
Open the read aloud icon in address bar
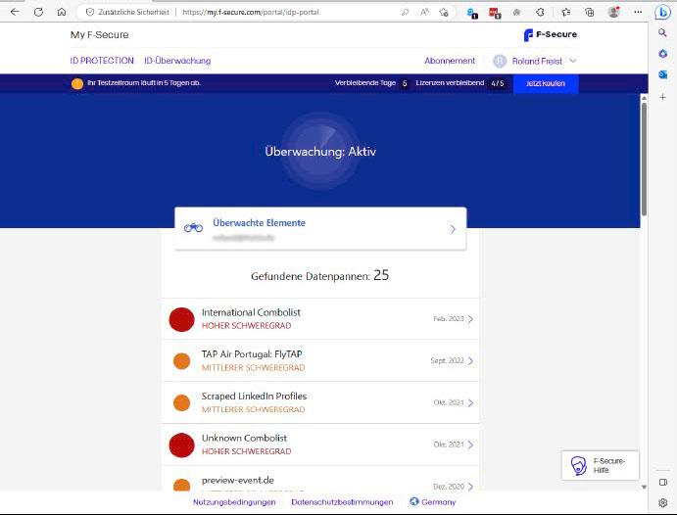[424, 12]
